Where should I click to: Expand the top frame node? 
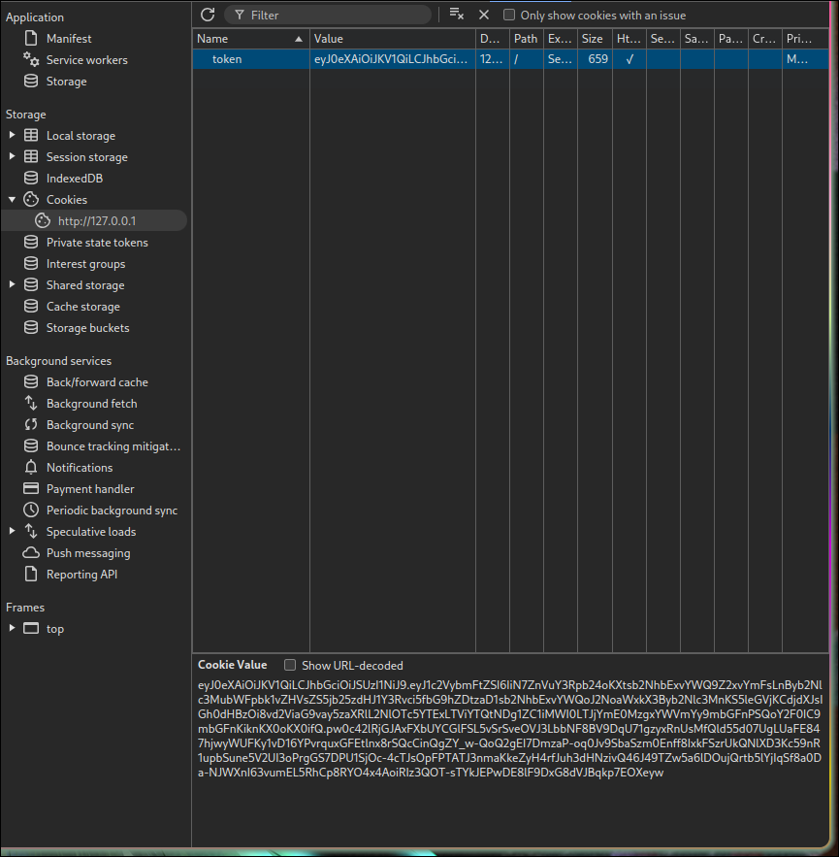12,629
